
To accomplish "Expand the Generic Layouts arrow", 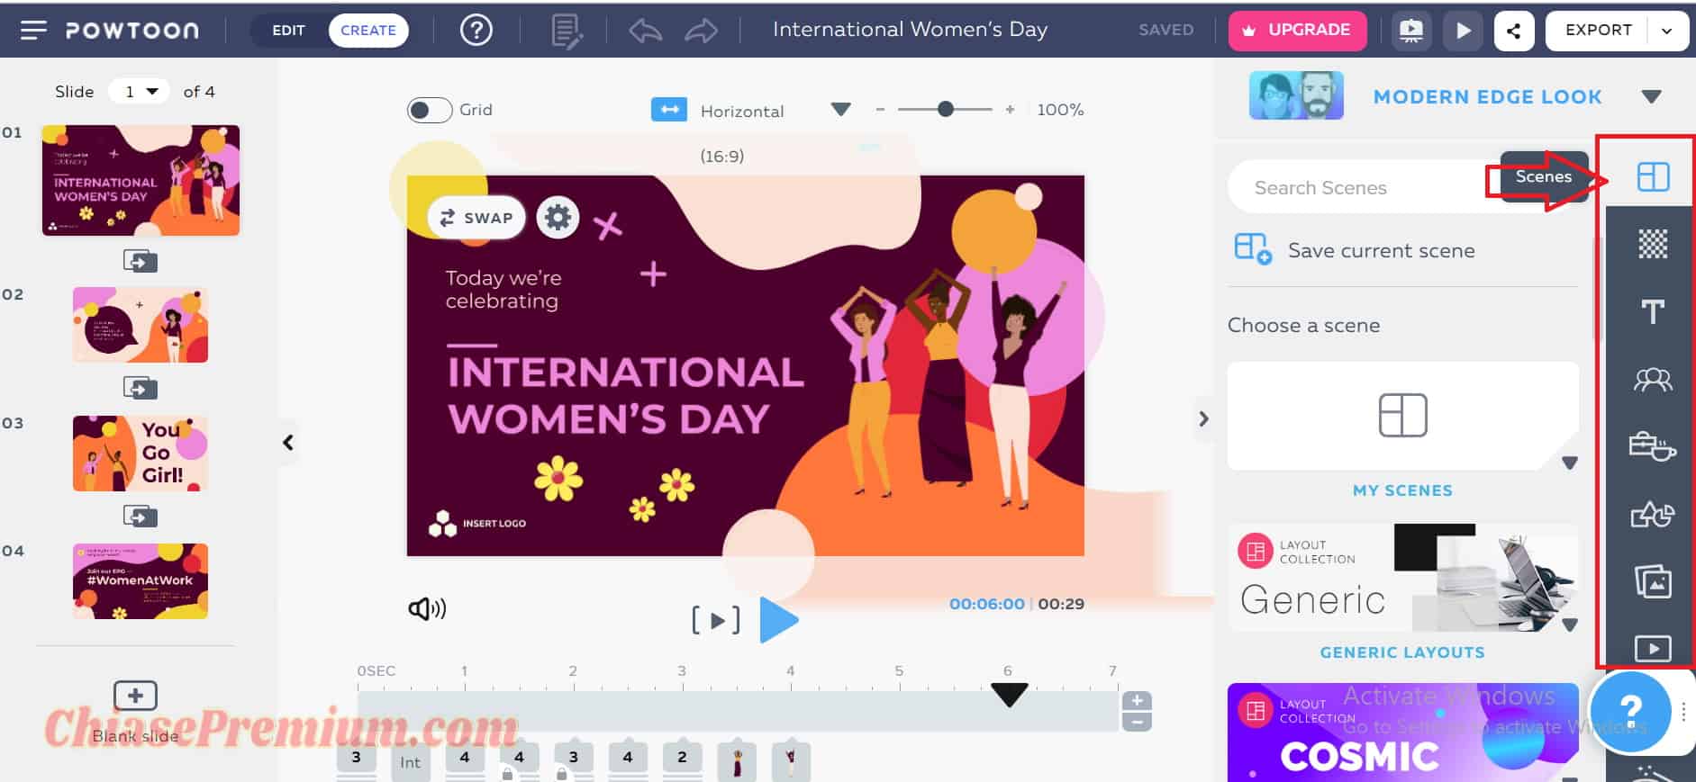I will click(1570, 625).
